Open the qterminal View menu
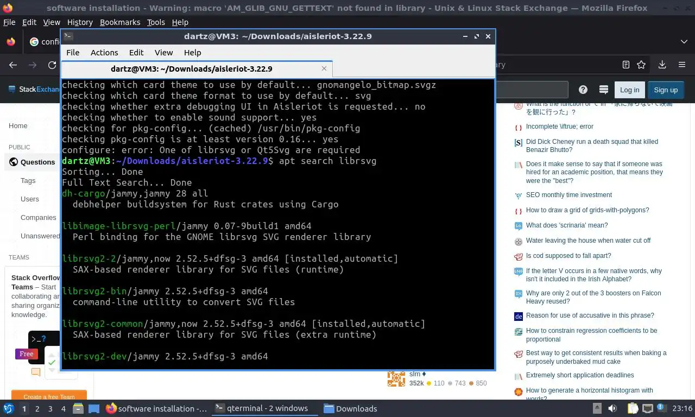Screen dimensions: 695x417 point(163,53)
